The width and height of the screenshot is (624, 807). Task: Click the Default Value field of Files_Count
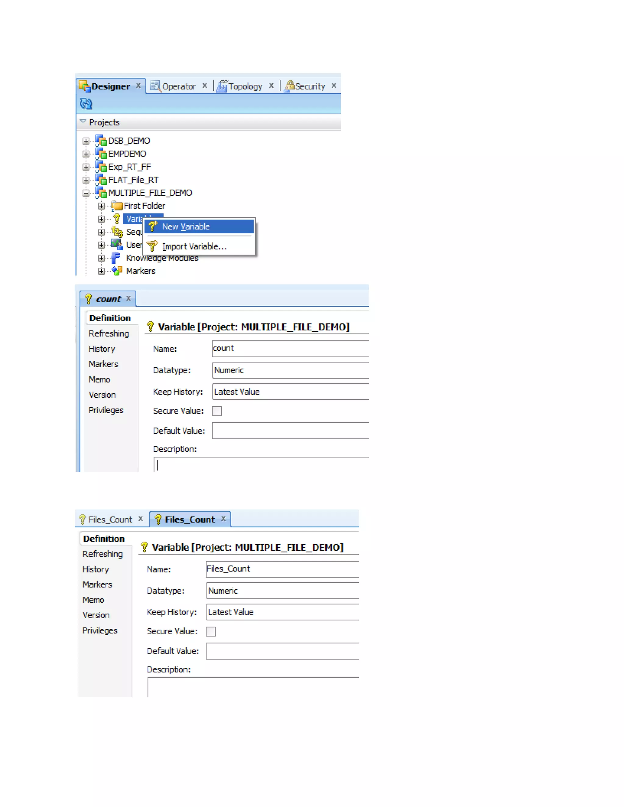point(282,651)
